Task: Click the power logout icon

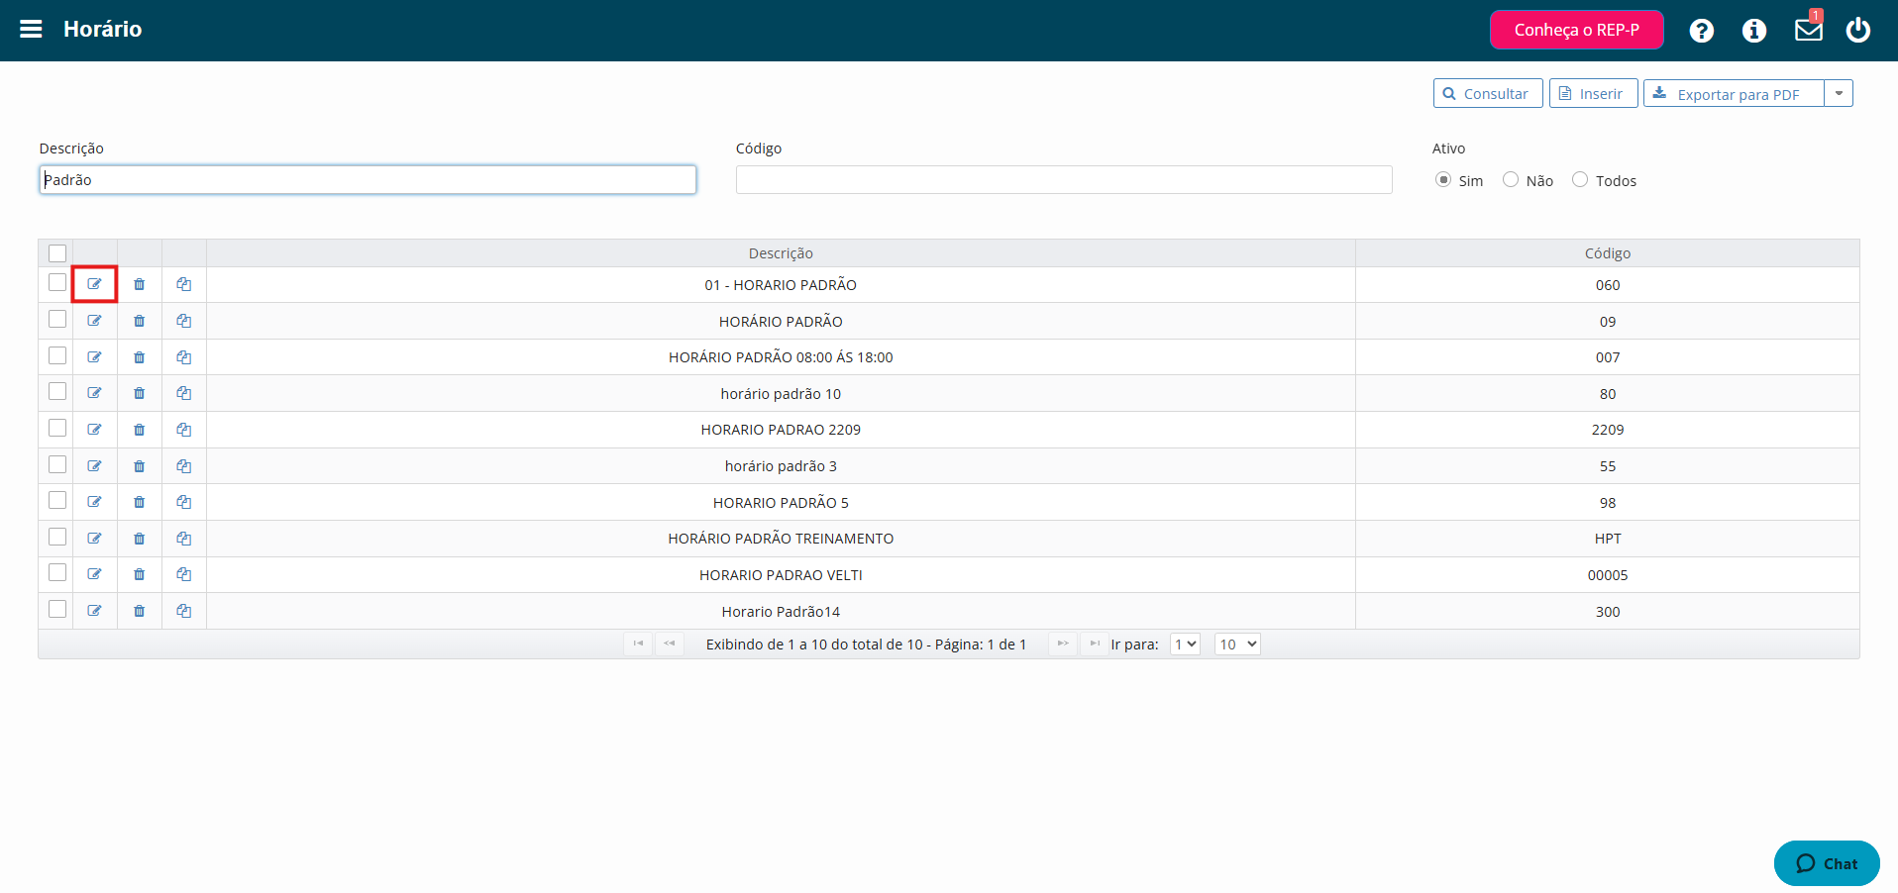Action: pos(1858,30)
